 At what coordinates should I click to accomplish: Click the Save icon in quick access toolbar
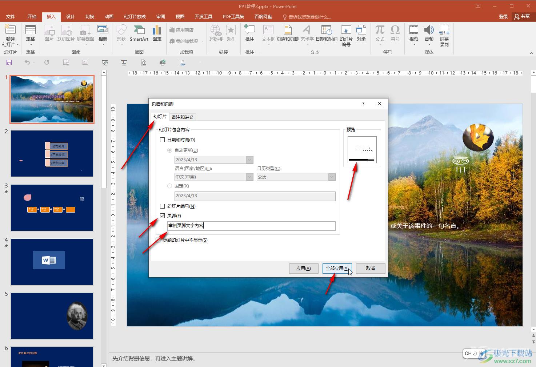tap(9, 62)
